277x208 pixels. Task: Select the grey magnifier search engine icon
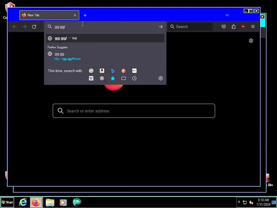click(102, 78)
